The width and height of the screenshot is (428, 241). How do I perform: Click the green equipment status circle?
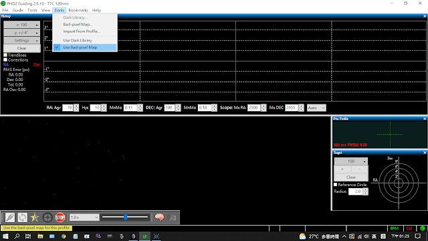click(422, 228)
